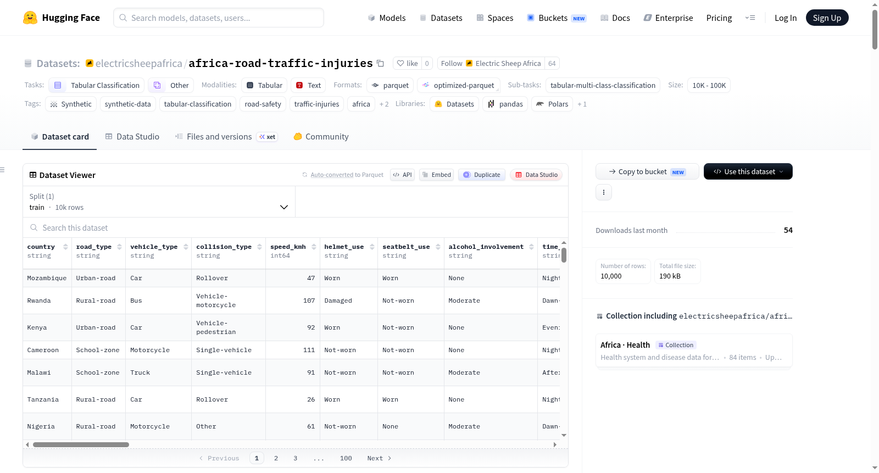The image size is (879, 473).
Task: Open the Datasets page in navigation
Action: 441,18
